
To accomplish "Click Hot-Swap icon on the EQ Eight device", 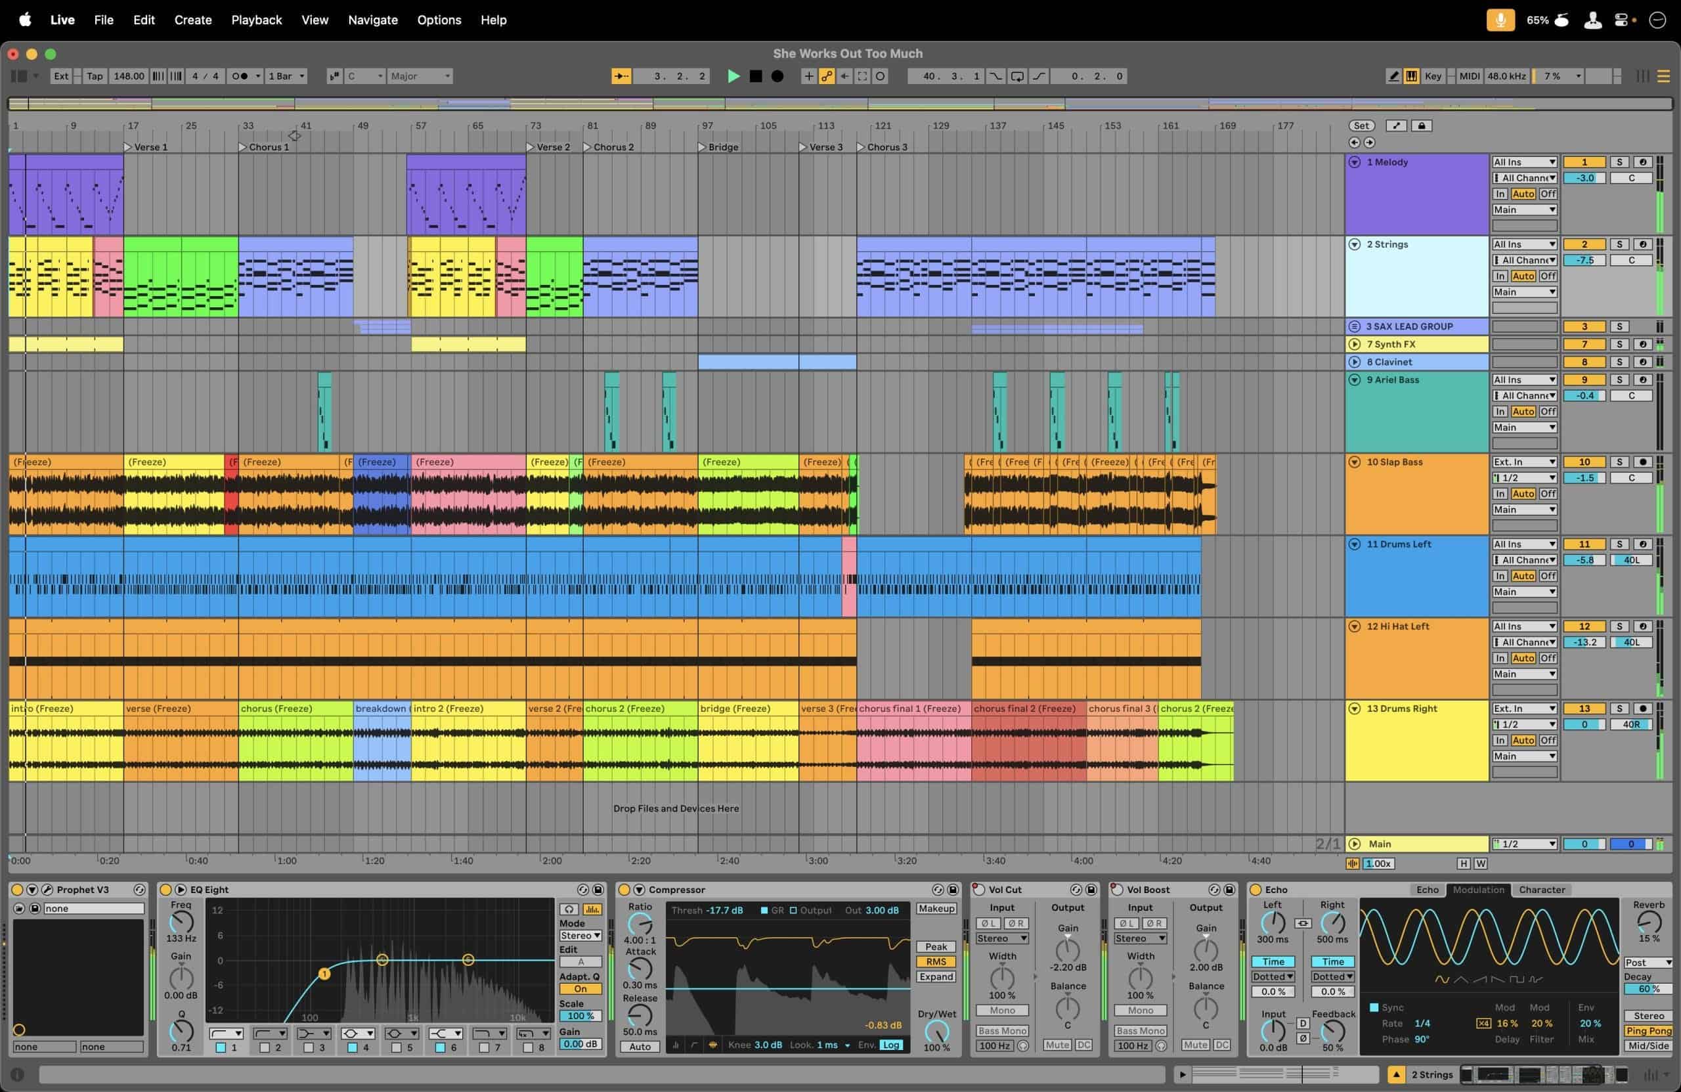I will [x=582, y=890].
